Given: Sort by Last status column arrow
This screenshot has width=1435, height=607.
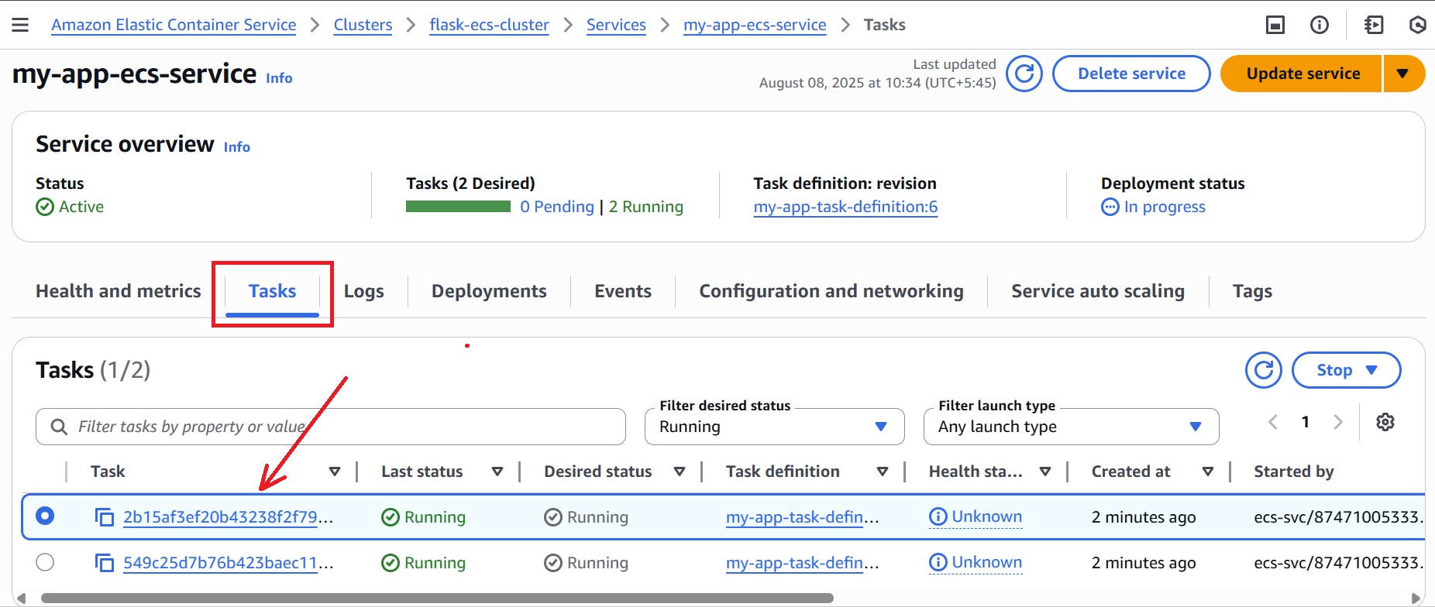Looking at the screenshot, I should pos(497,472).
